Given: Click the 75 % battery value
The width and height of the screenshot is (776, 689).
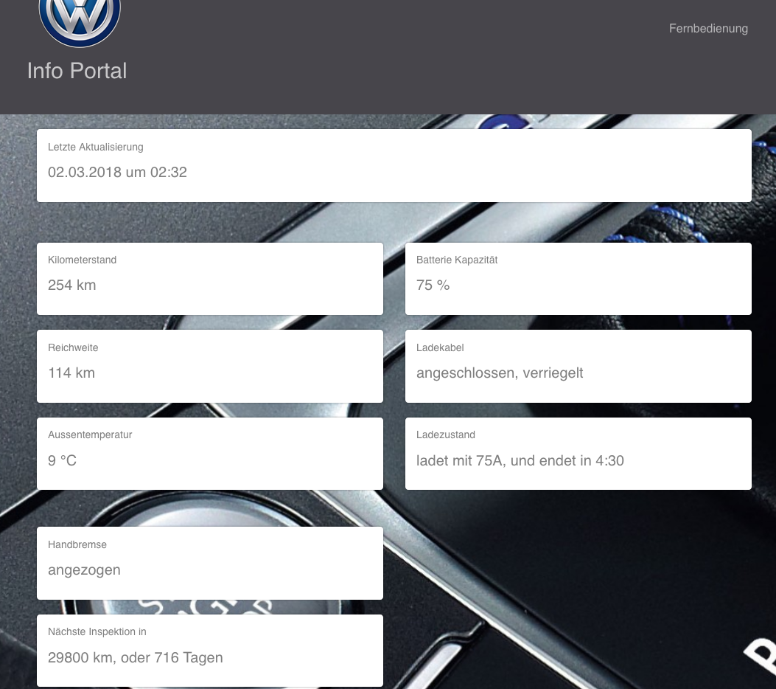Looking at the screenshot, I should [433, 285].
